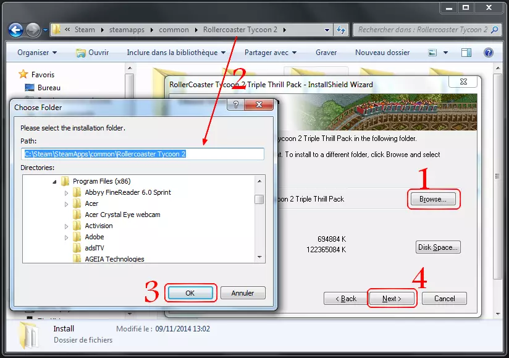Screen dimensions: 509x358
Task: Select the Rollercoaster Tycoon 2 breadcrumb
Action: coord(240,30)
